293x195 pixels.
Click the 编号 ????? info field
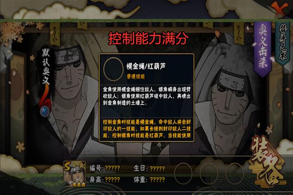tap(105, 169)
